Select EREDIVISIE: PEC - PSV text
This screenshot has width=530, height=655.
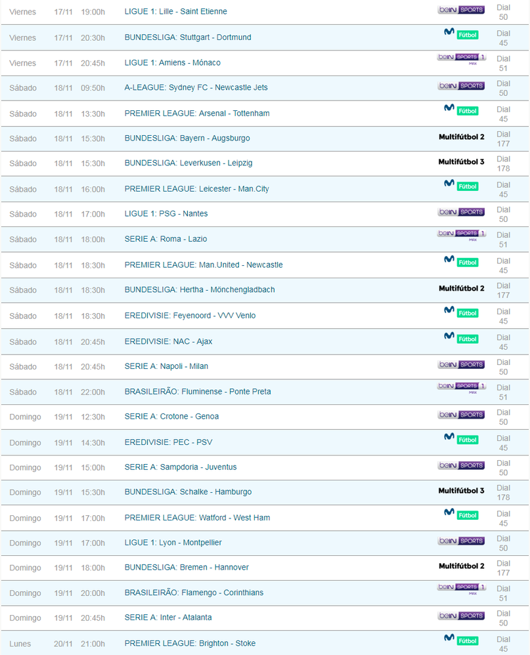[x=168, y=442]
